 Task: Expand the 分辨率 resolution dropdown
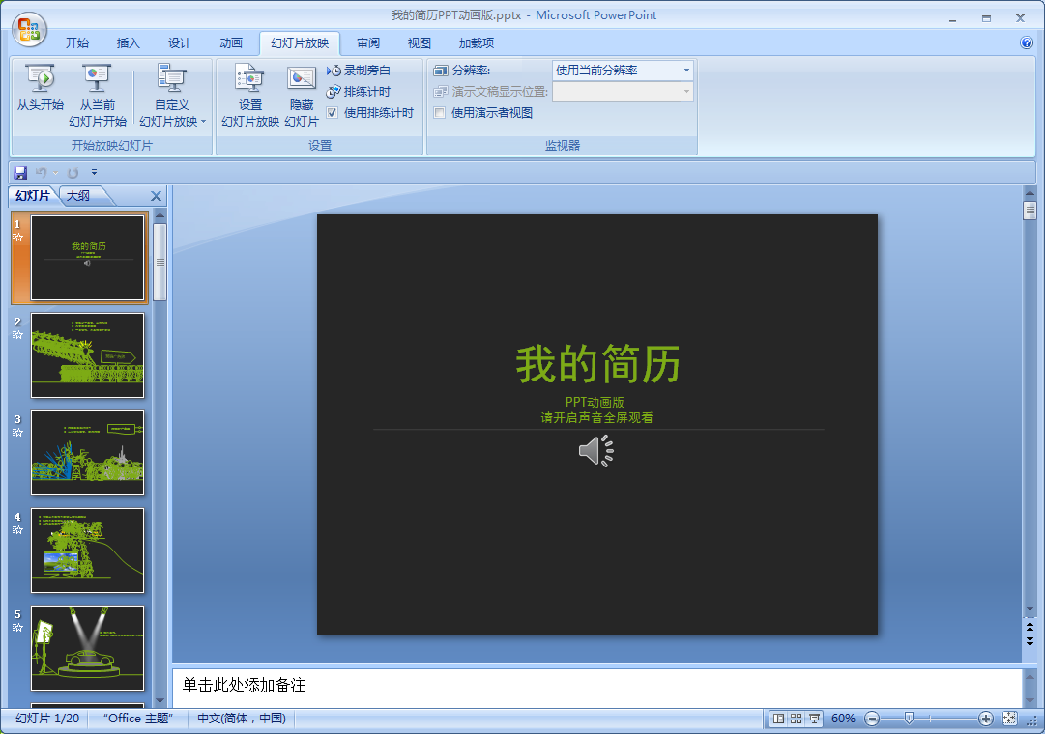pyautogui.click(x=686, y=71)
